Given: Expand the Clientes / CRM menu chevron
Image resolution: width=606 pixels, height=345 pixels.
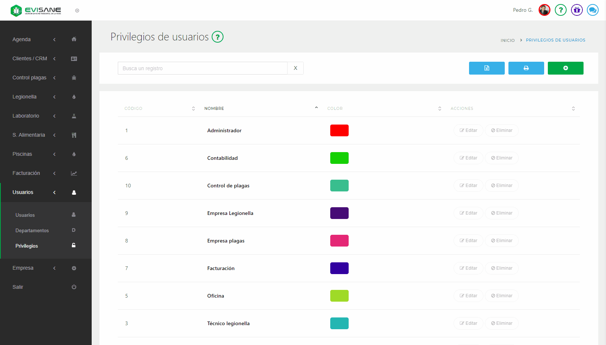Looking at the screenshot, I should coord(54,58).
